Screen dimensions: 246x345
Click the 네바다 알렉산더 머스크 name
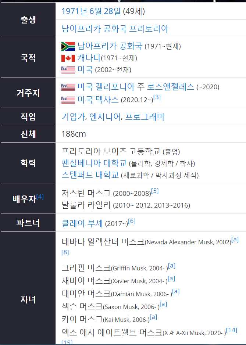tap(103, 242)
